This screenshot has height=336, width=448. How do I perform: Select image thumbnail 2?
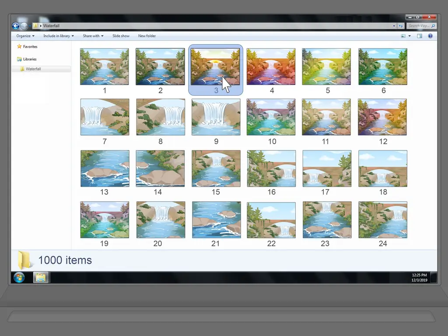point(160,66)
